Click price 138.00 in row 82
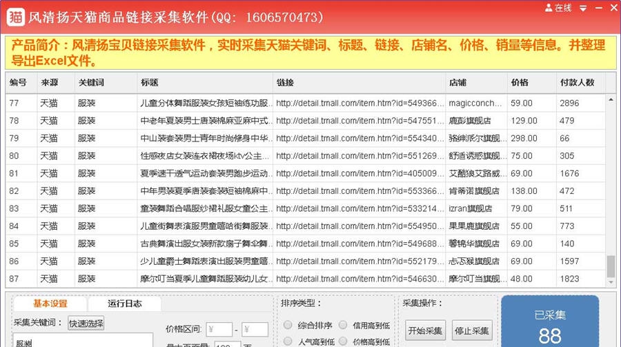Viewport: 621px width, 347px height. (x=524, y=191)
